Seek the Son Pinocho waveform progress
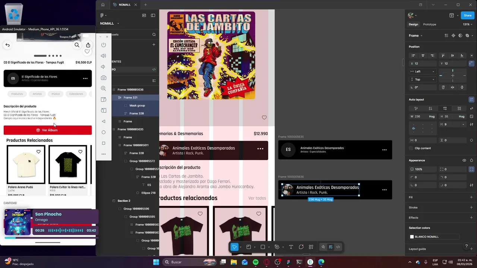Viewport: 477px width, 268px height. click(x=66, y=230)
